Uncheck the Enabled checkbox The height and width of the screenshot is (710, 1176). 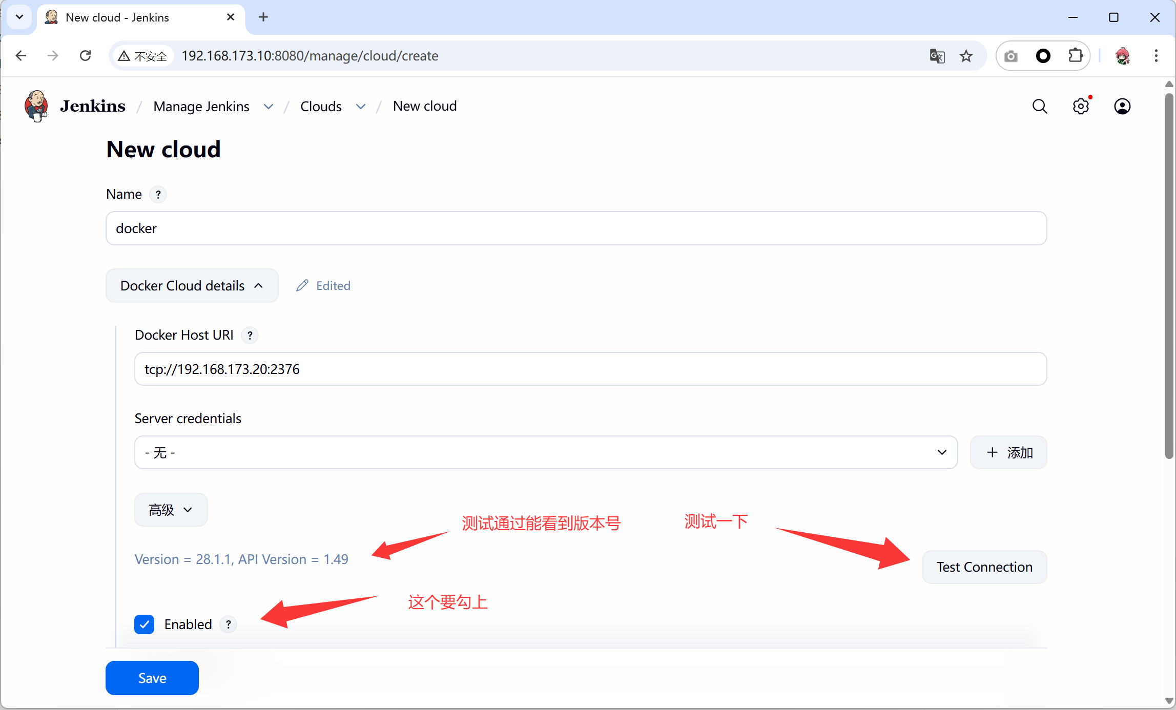(x=145, y=624)
